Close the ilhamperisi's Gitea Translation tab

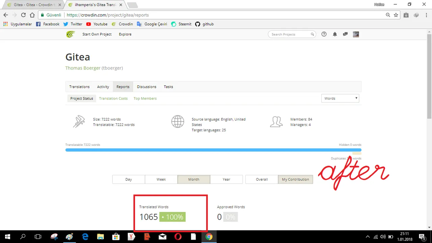pyautogui.click(x=122, y=5)
